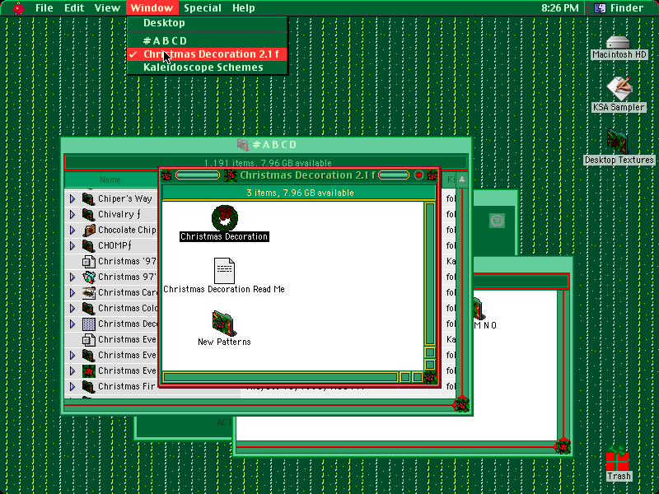Select the KSA Sampler desktop icon
Screen dimensions: 659x494
(x=619, y=88)
